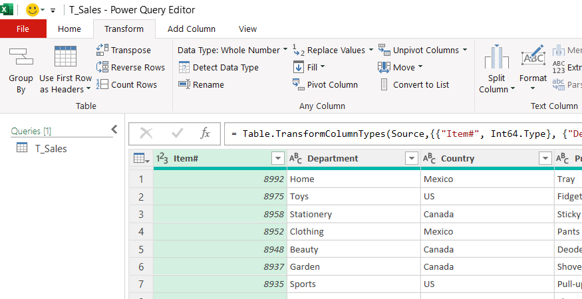Click cell value 8992
Image resolution: width=582 pixels, height=299 pixels.
click(x=220, y=179)
